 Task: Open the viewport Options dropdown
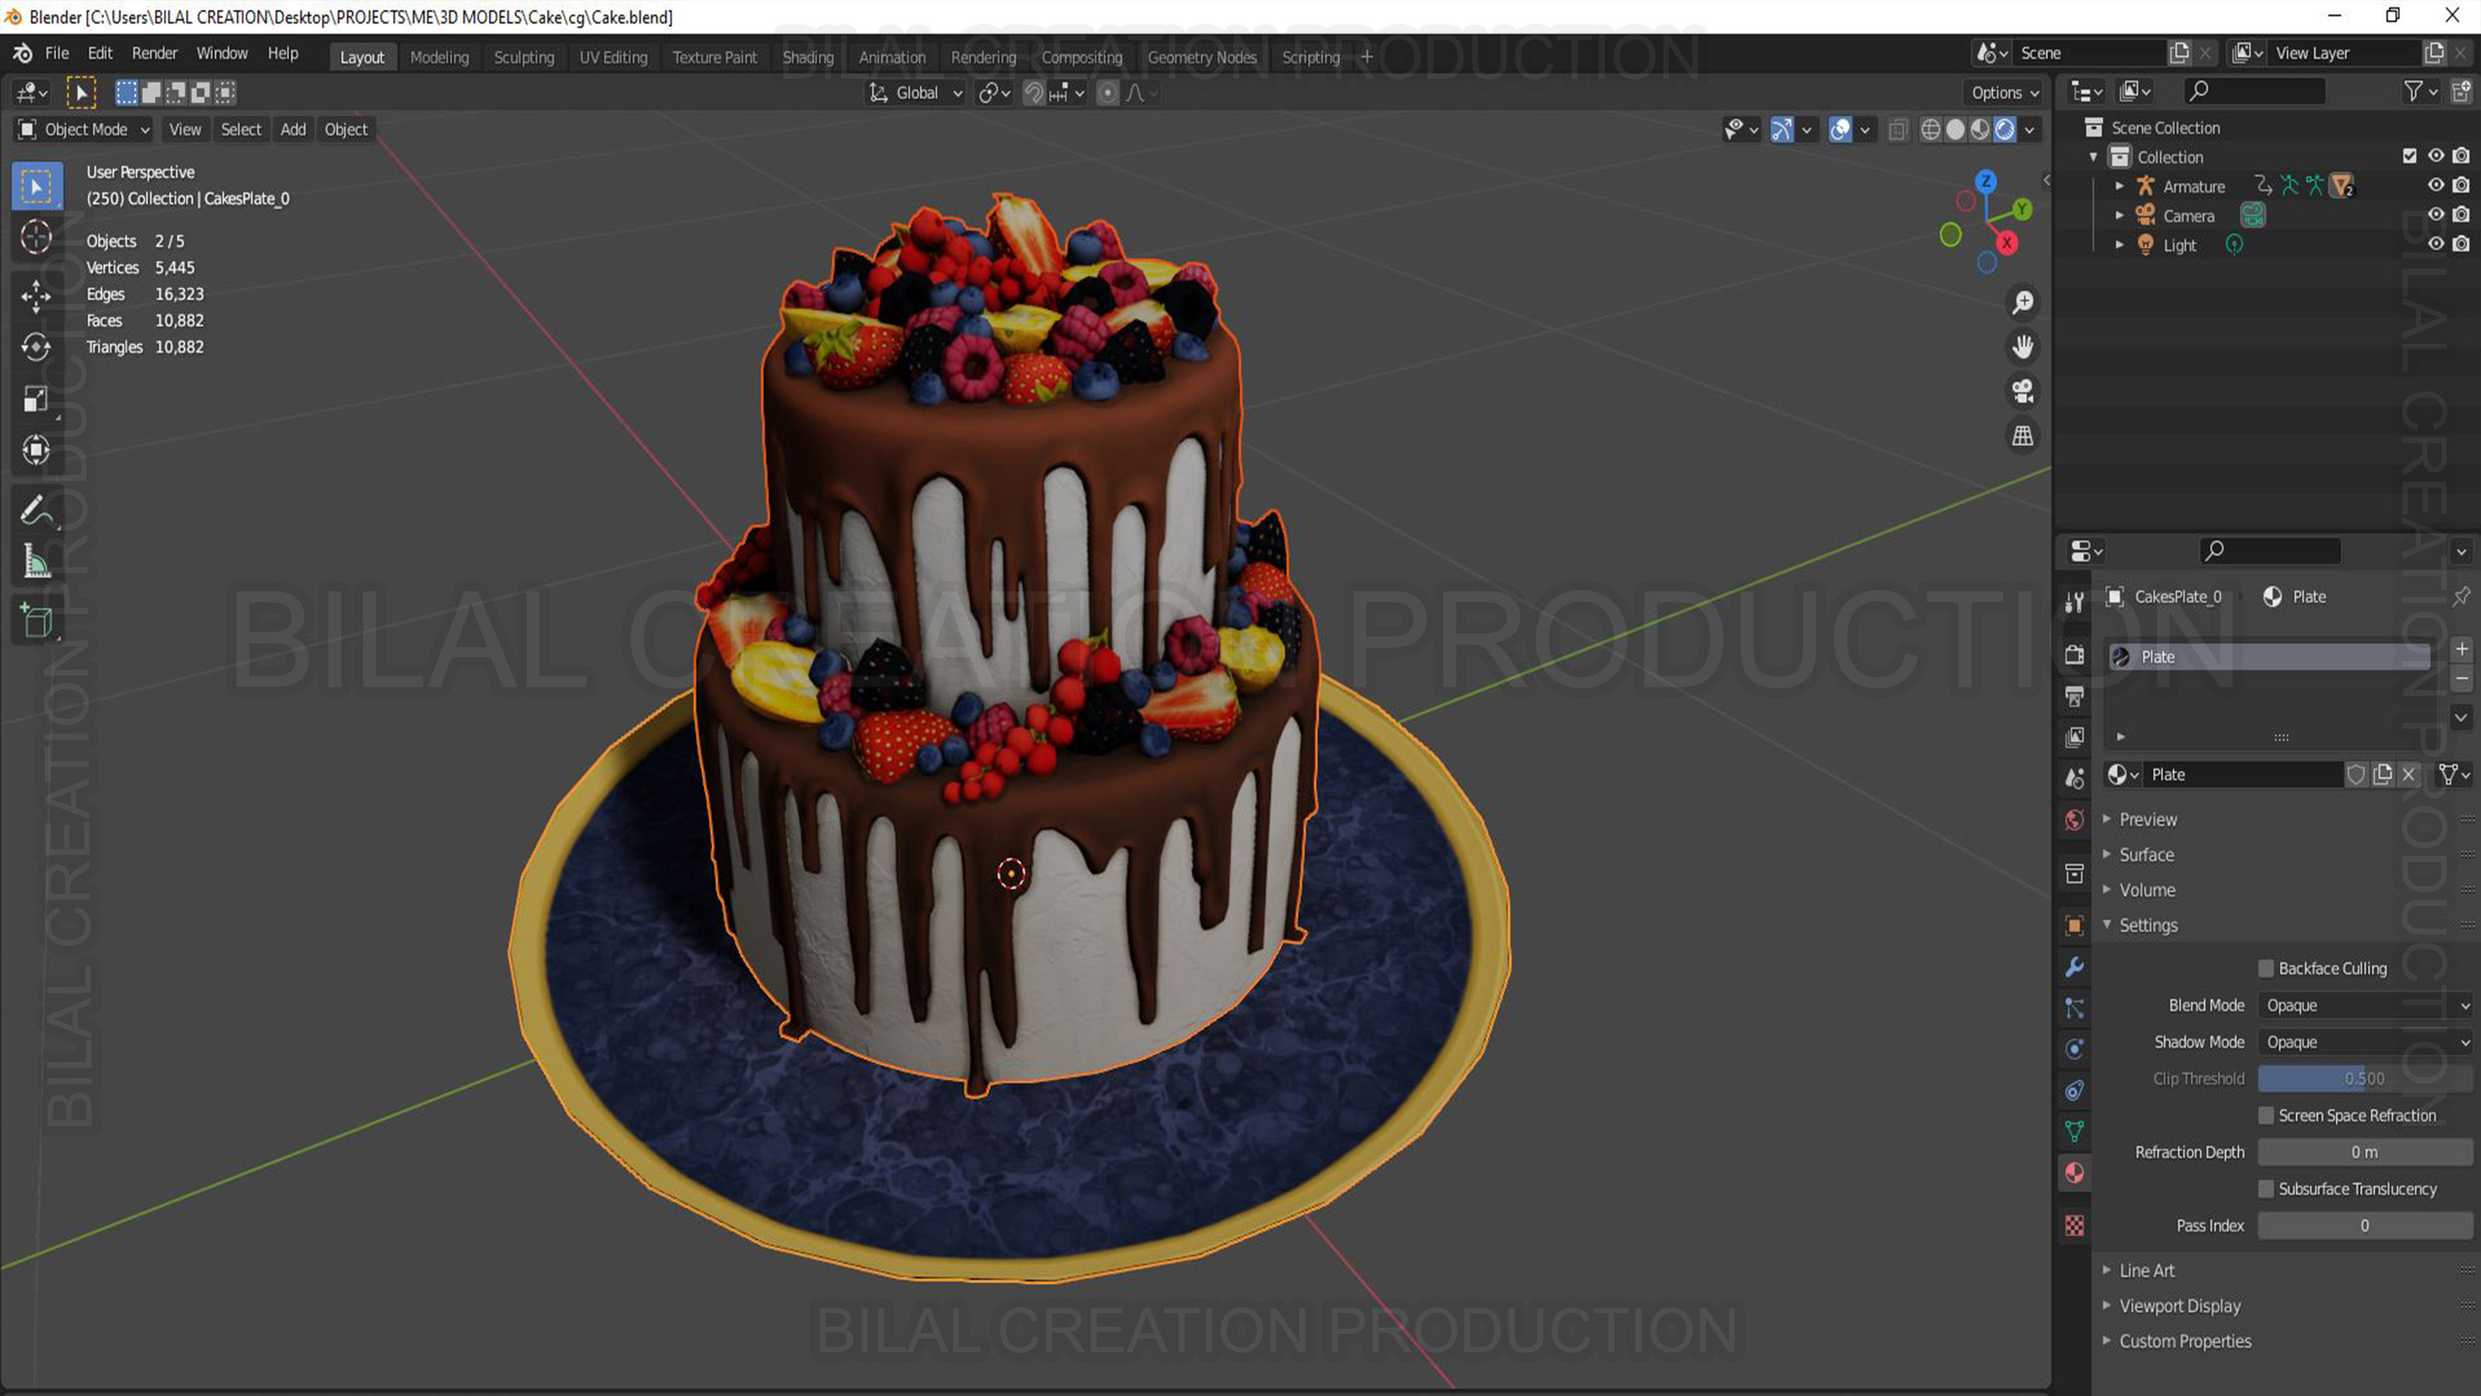click(2004, 92)
